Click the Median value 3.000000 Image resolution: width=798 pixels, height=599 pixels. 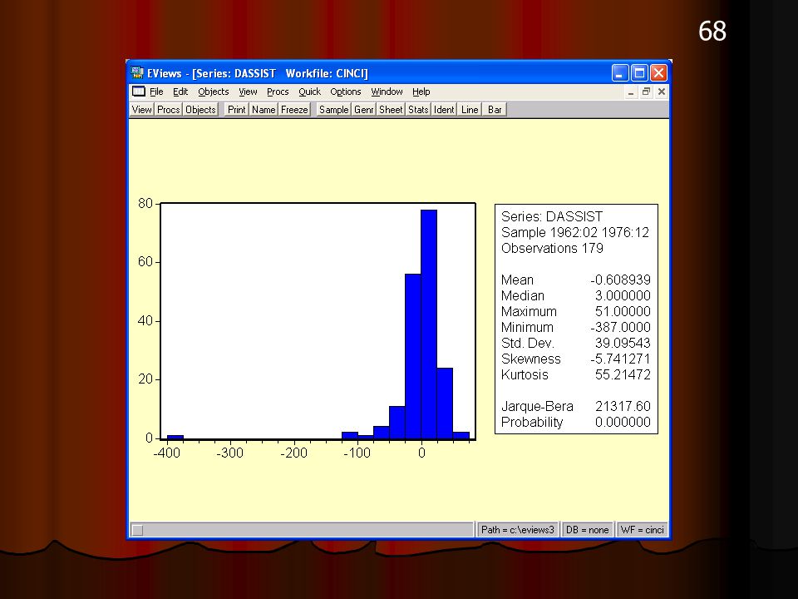pos(623,295)
